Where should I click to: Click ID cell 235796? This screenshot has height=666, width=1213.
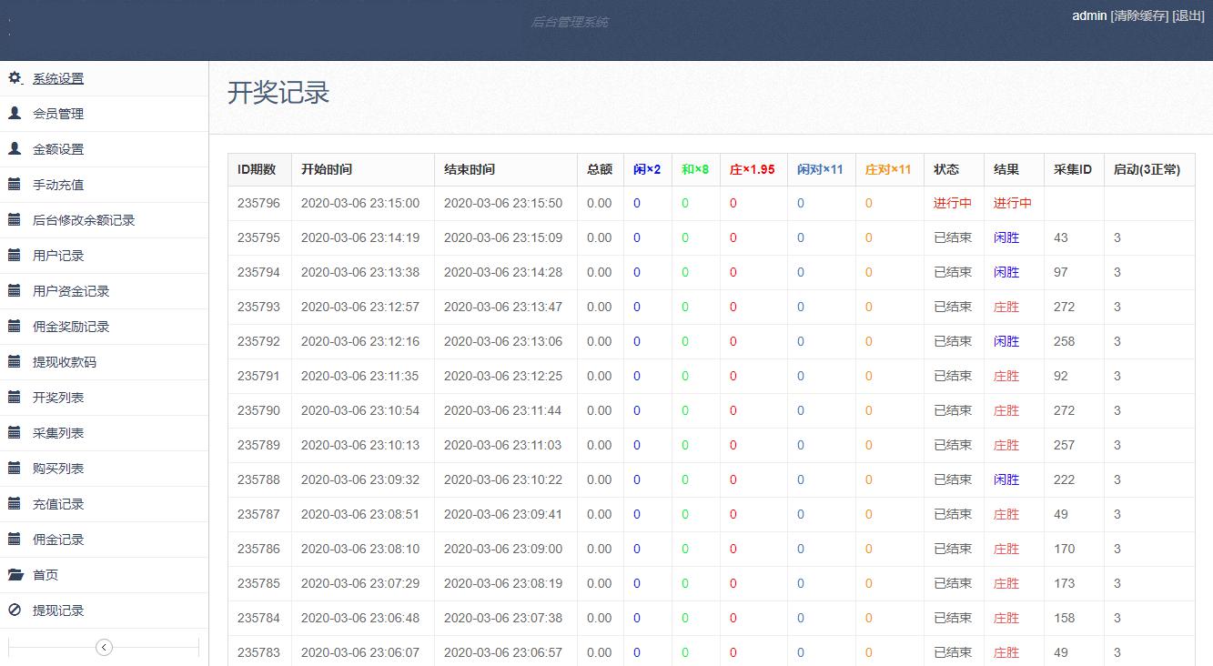[x=259, y=203]
